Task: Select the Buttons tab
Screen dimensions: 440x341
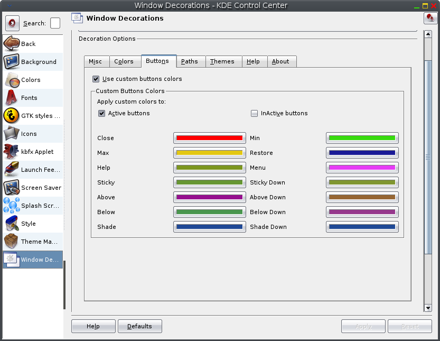Action: click(159, 61)
